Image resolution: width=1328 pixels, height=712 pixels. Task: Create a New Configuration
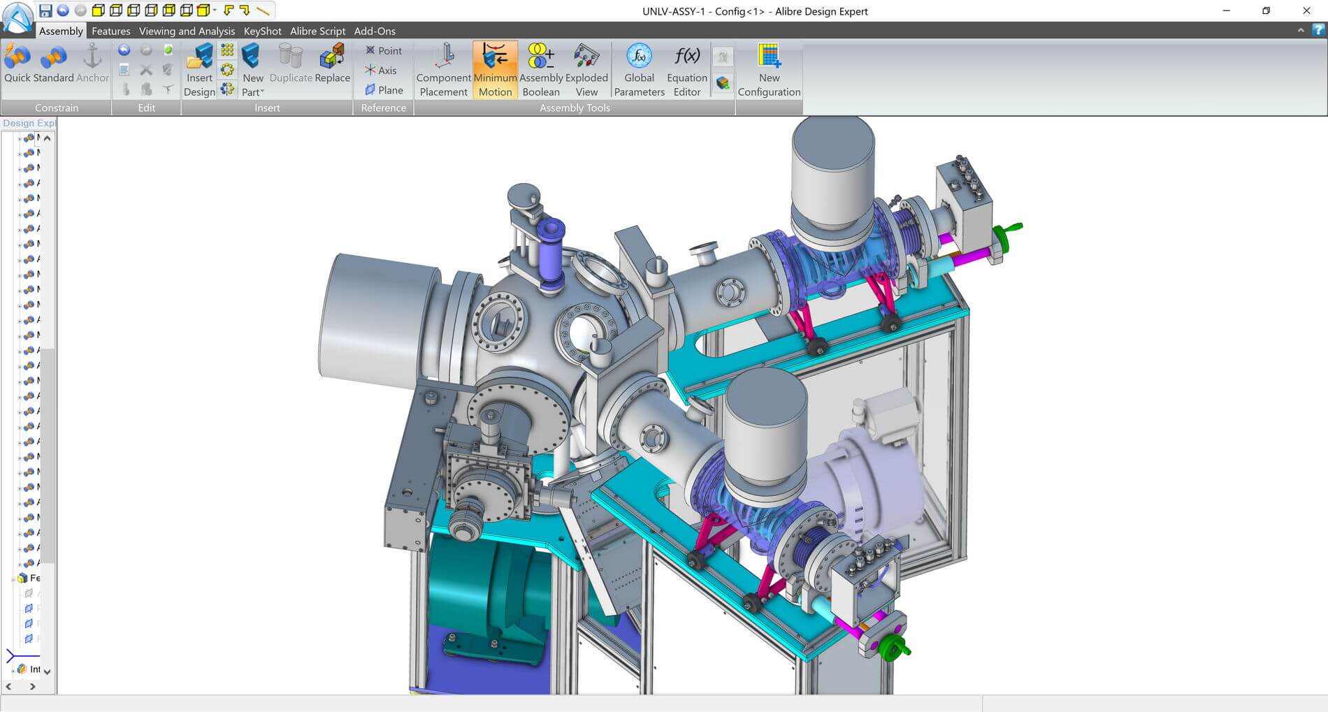[x=769, y=70]
